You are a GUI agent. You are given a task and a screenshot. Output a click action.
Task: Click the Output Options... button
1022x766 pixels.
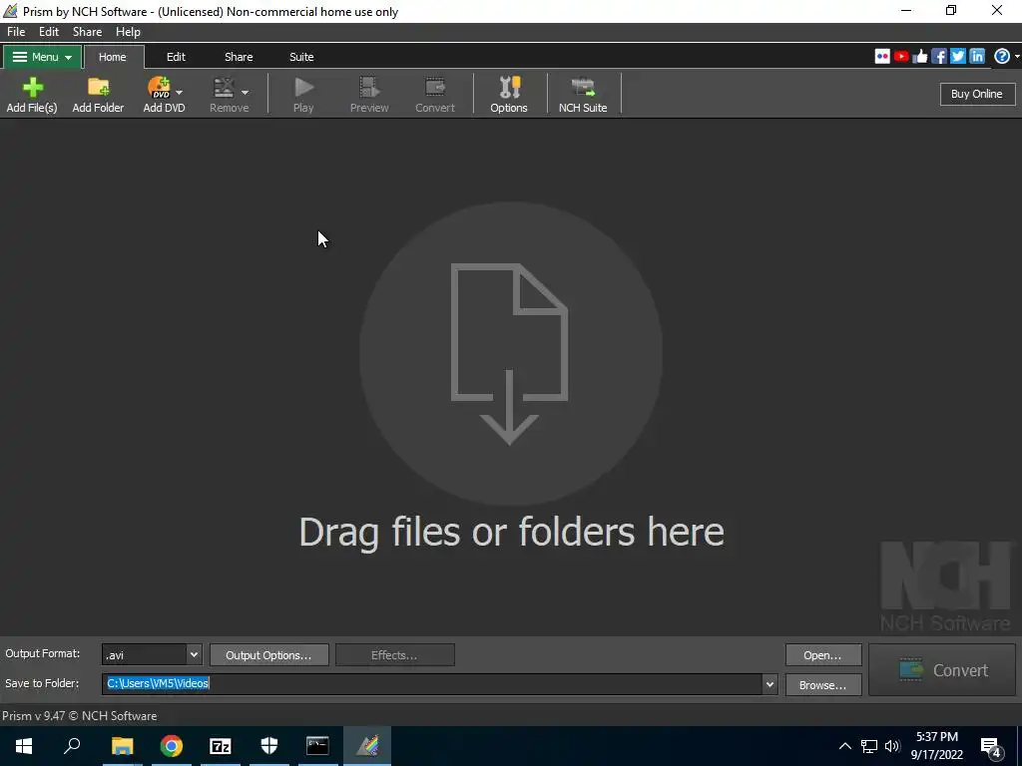(268, 655)
